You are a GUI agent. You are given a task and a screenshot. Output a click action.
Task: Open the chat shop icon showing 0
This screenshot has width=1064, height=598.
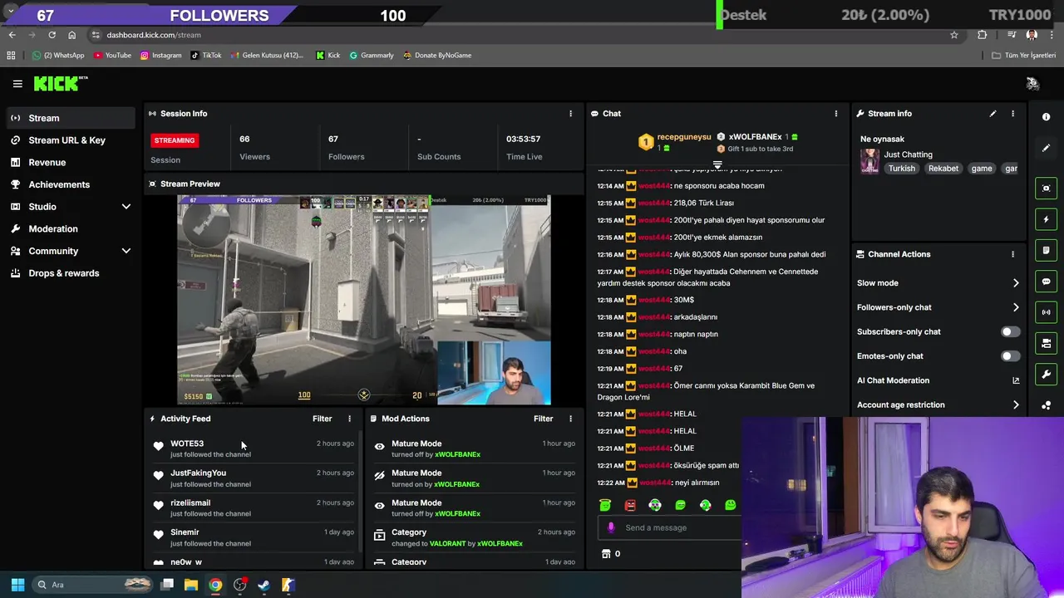point(606,554)
